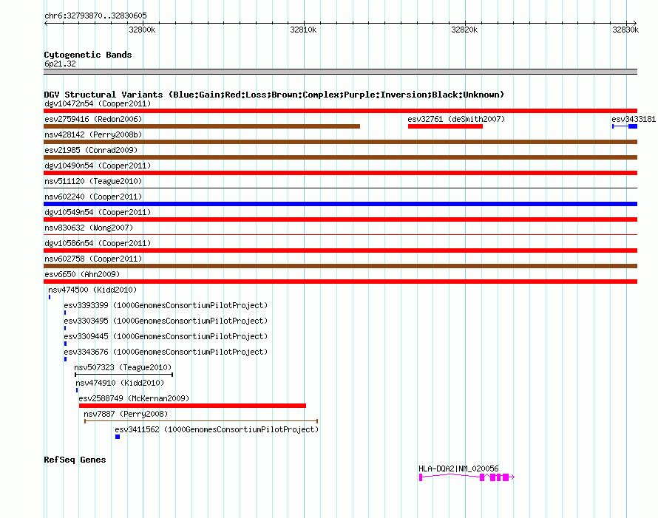The width and height of the screenshot is (658, 518).
Task: Select nsv830632 (Wong2007) label
Action: [89, 228]
